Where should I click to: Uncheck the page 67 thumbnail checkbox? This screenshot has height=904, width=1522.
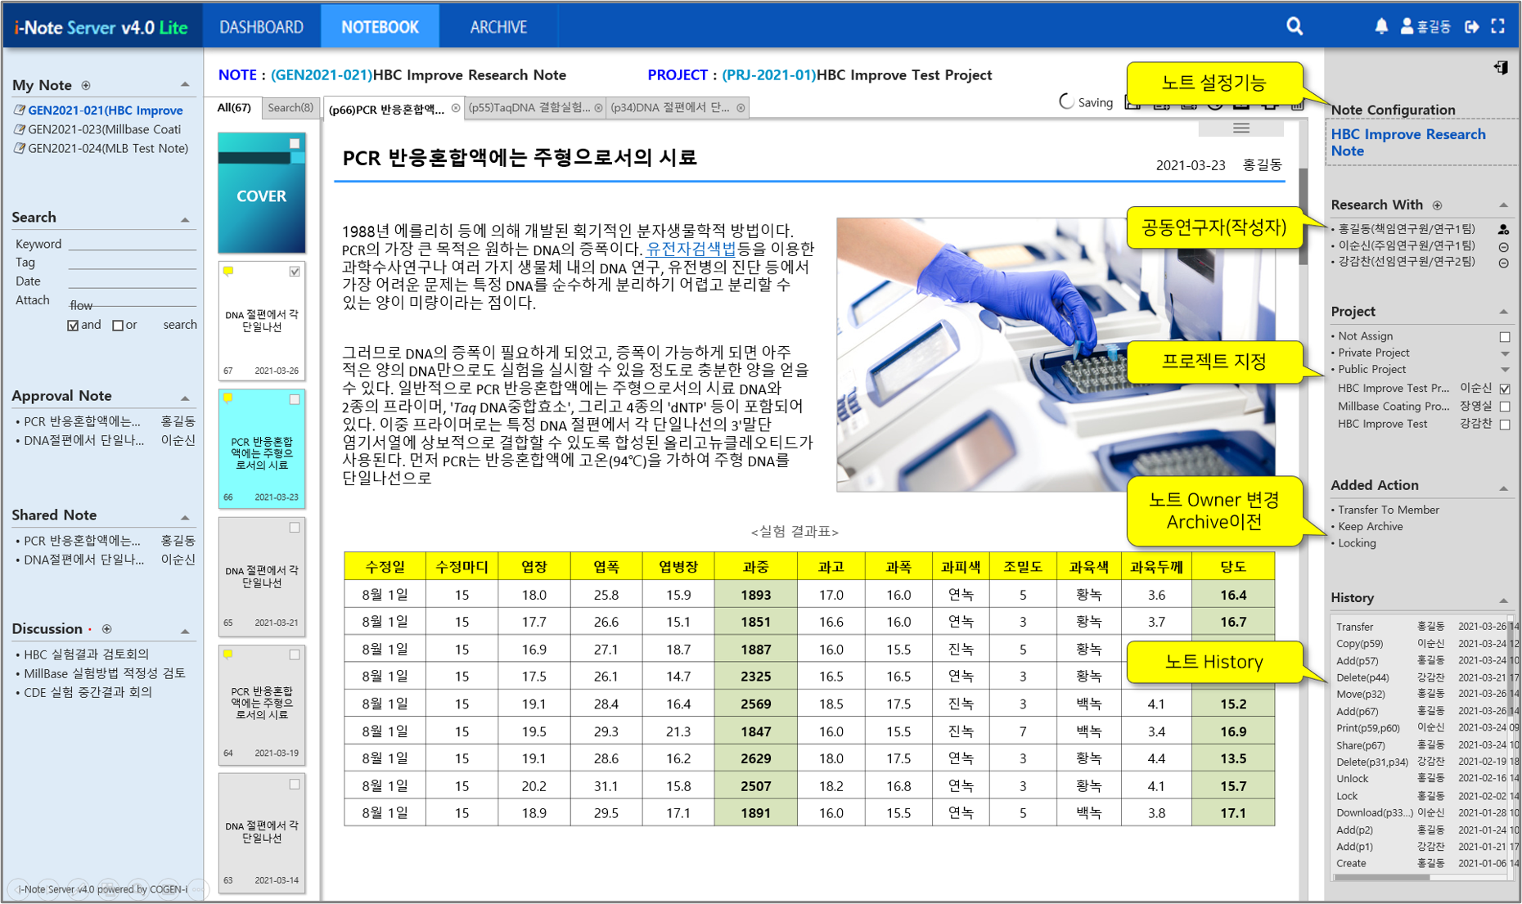click(x=295, y=272)
